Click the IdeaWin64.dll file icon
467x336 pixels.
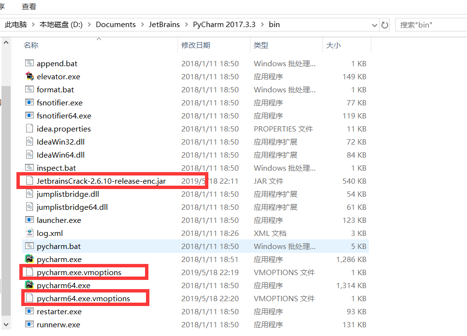coord(29,155)
